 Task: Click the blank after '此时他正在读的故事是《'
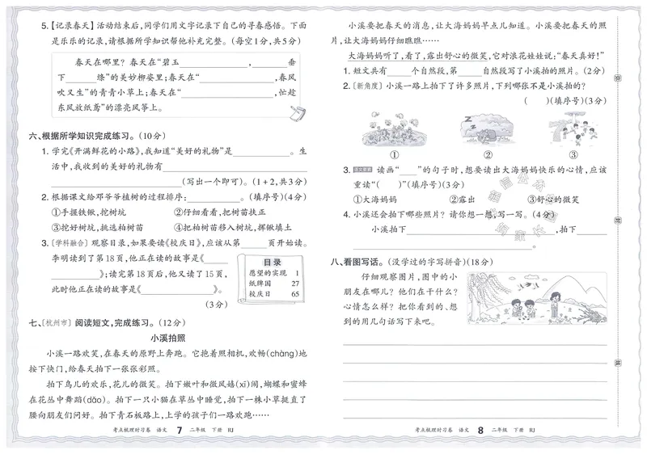coord(177,291)
